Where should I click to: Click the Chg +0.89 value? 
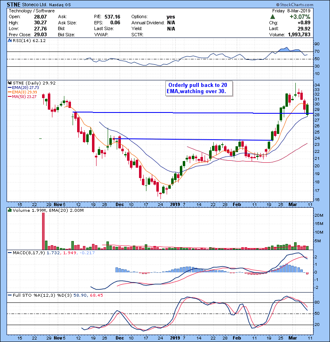(x=304, y=23)
